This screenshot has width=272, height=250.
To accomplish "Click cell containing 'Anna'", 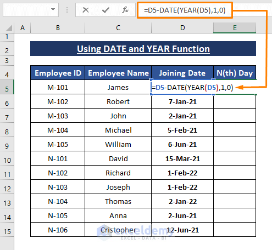I will click(x=118, y=215).
